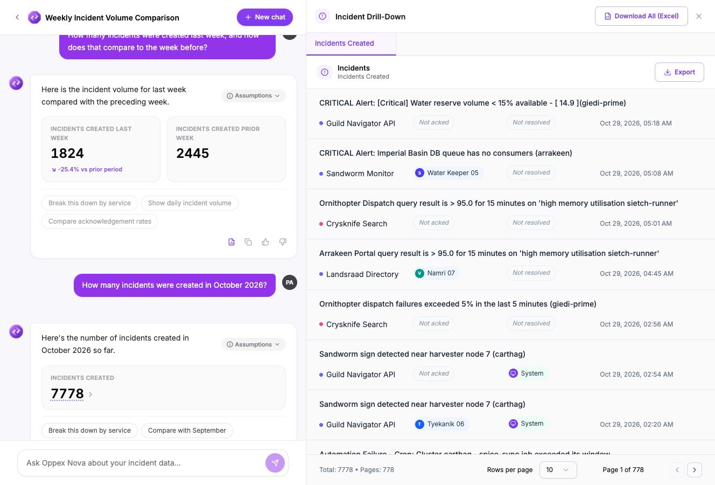The height and width of the screenshot is (485, 715).
Task: Select 'Compare with September' suggestion
Action: click(x=187, y=431)
